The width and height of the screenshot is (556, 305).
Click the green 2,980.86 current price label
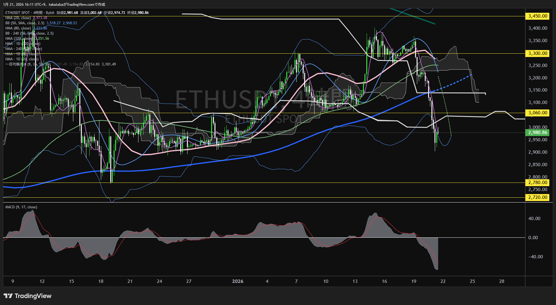[538, 132]
